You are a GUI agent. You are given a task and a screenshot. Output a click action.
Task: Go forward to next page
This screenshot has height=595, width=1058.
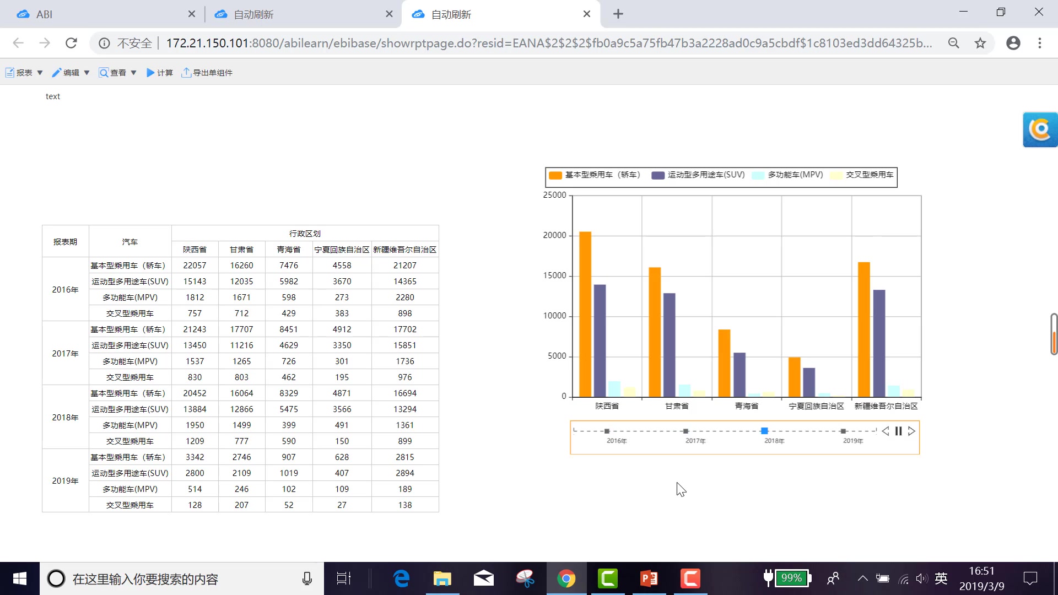[45, 43]
